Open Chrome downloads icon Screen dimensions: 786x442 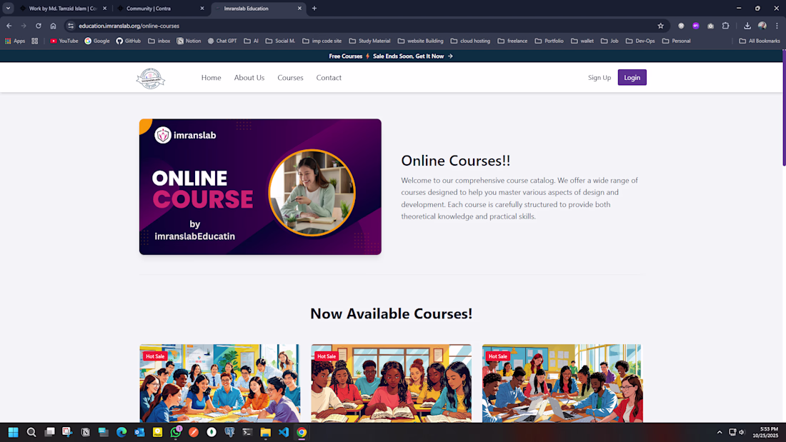click(747, 26)
